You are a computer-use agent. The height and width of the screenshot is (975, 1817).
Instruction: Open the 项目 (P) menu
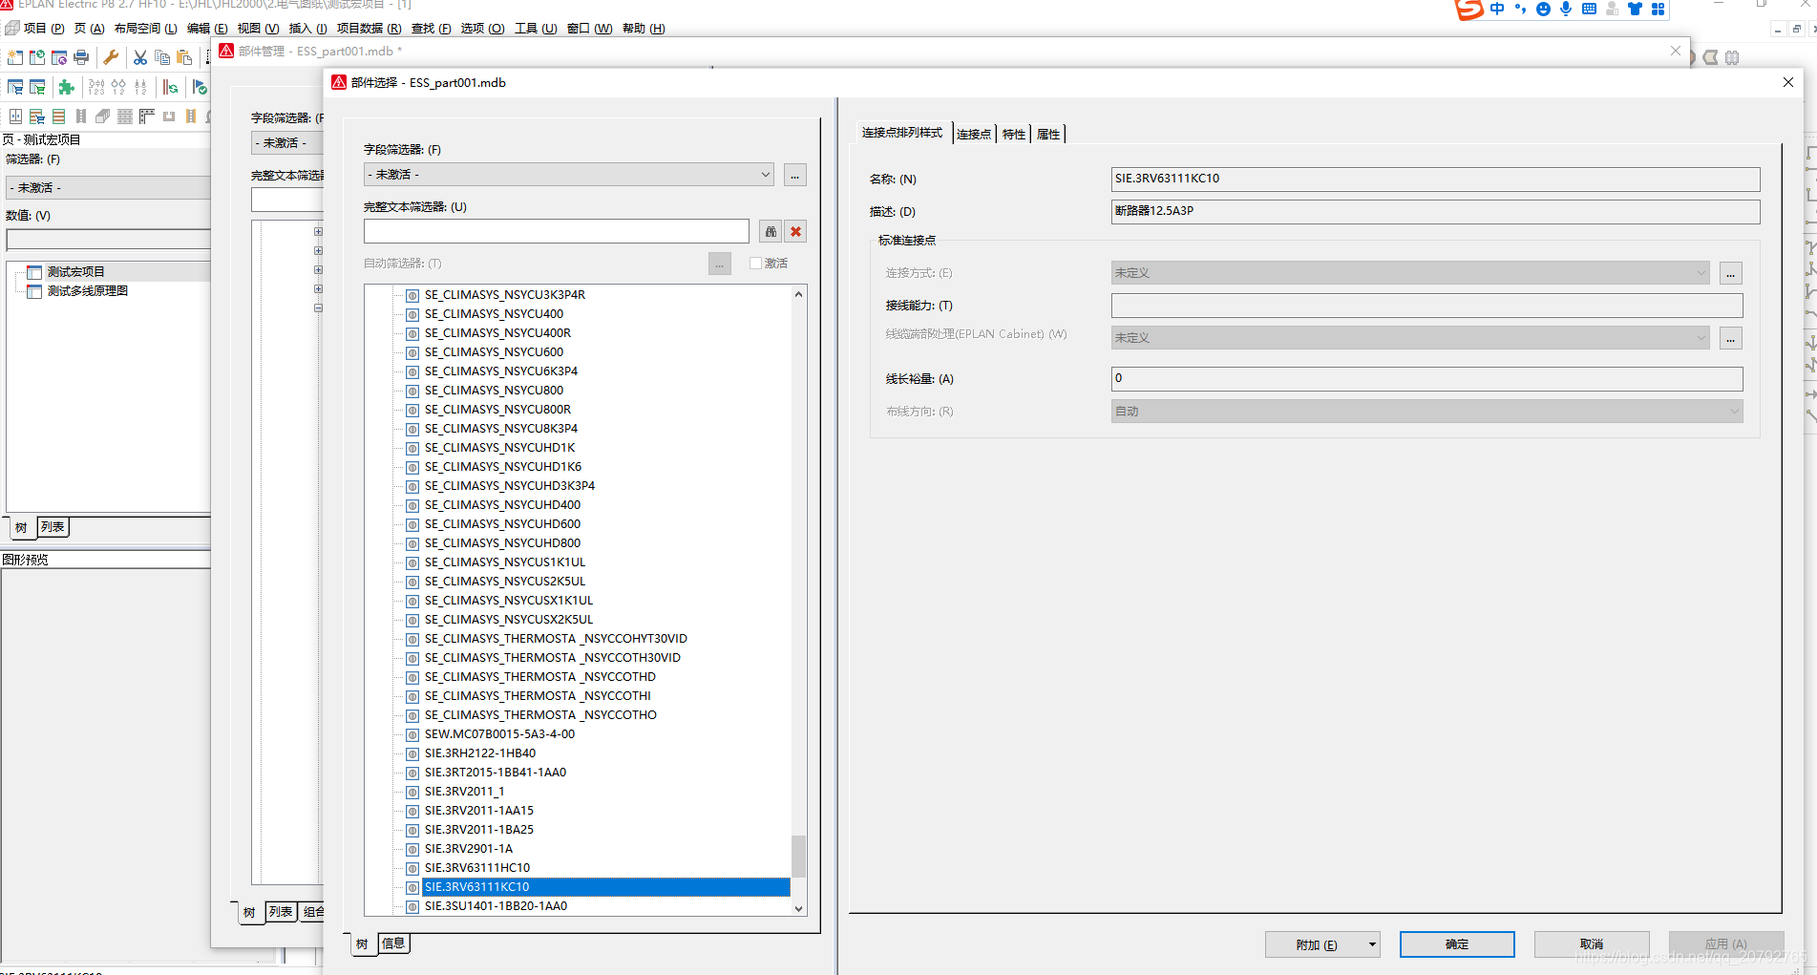click(43, 29)
